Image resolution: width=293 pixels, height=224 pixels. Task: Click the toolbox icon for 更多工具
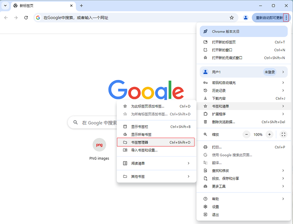(x=205, y=186)
